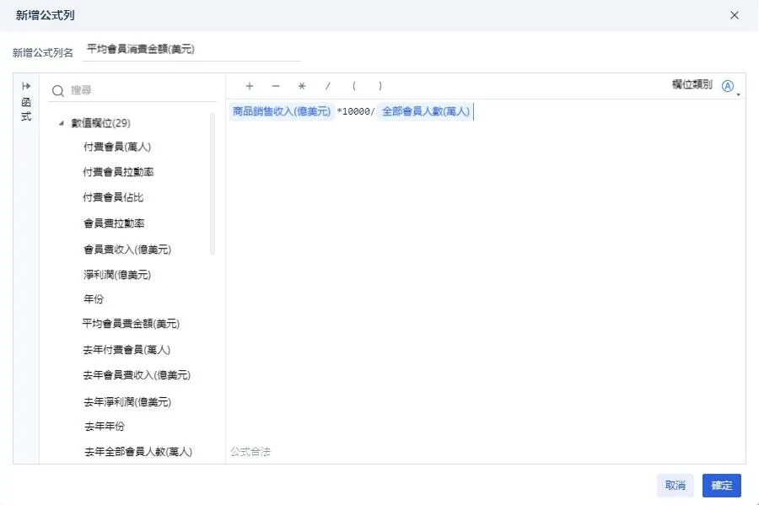Screen dimensions: 759x505
Task: Insert the right parenthesis
Action: (x=380, y=86)
